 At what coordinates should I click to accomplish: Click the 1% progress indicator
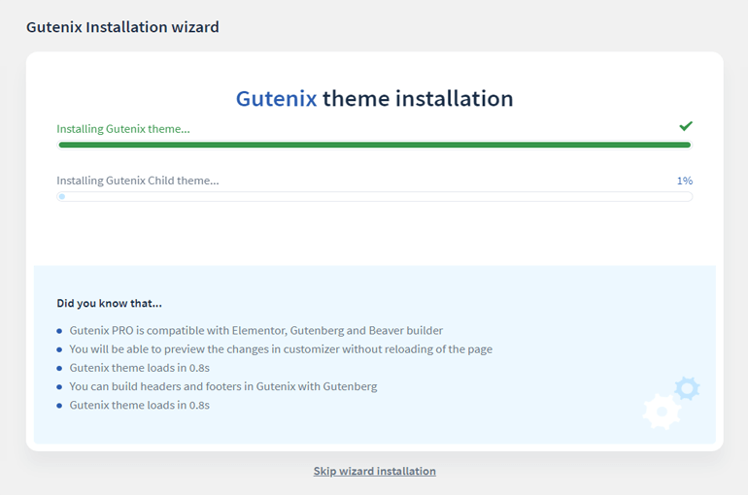tap(685, 181)
